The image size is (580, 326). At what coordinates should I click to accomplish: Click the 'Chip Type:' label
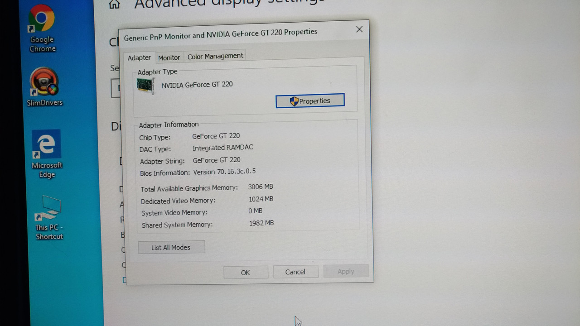155,137
